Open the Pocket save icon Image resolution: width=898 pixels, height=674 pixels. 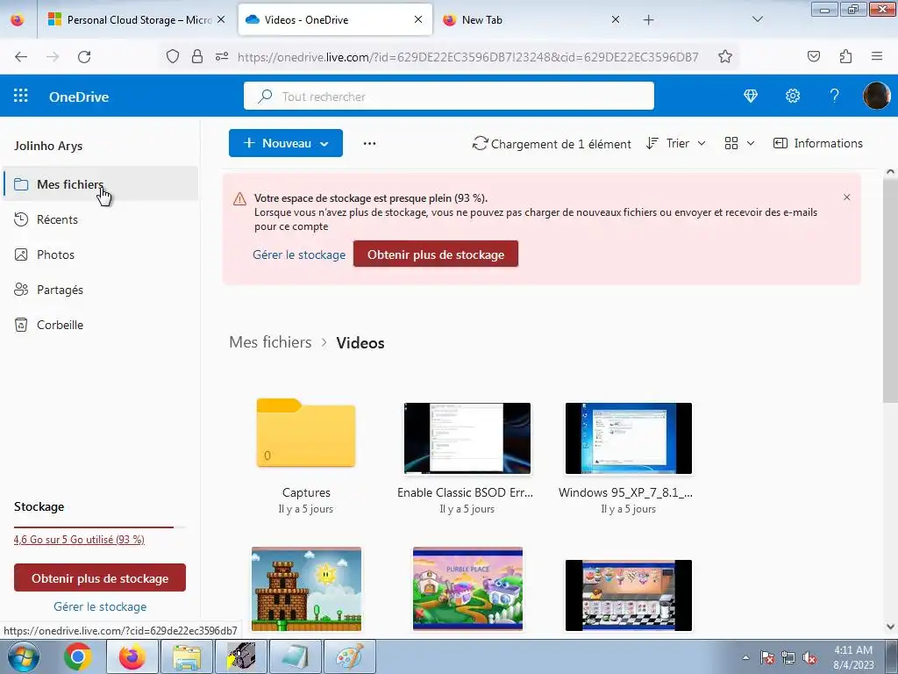point(814,56)
